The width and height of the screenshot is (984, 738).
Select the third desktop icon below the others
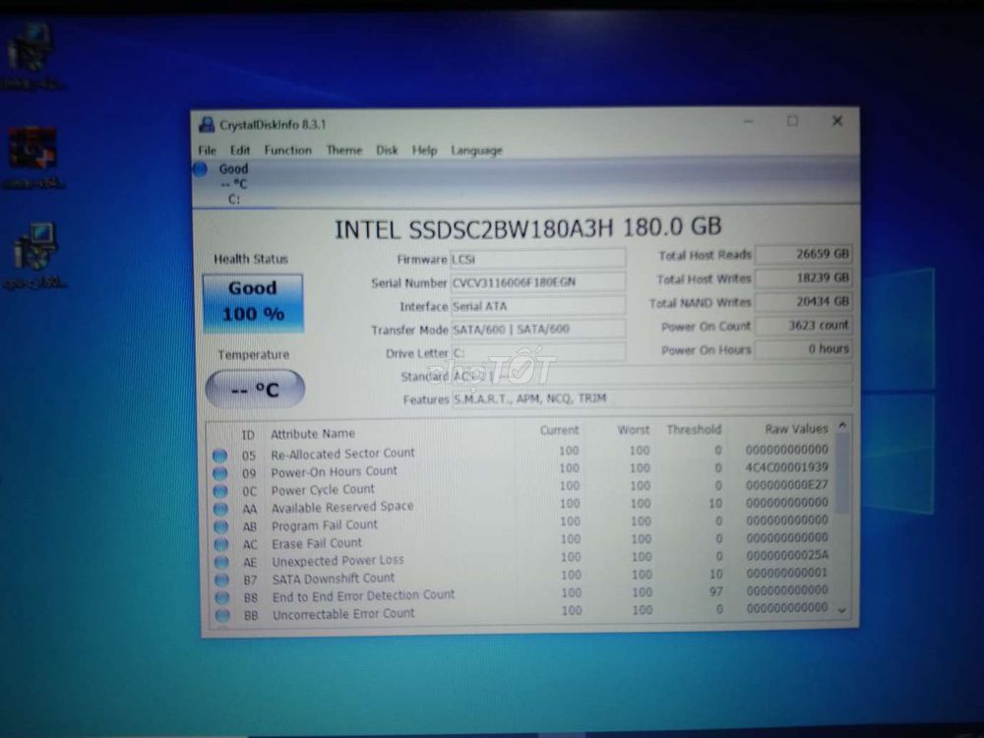click(x=34, y=256)
